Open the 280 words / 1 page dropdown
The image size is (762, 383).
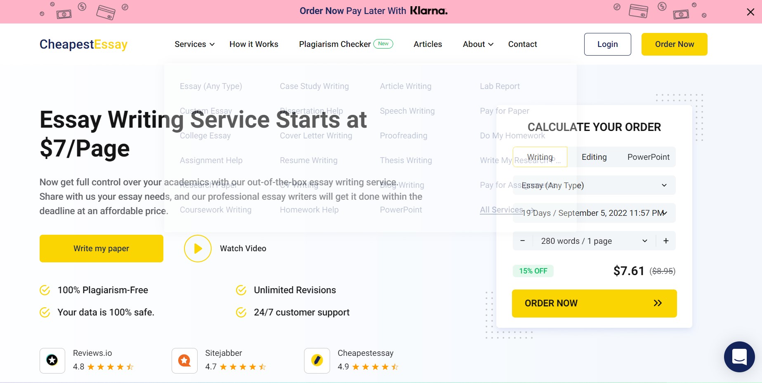(x=594, y=241)
